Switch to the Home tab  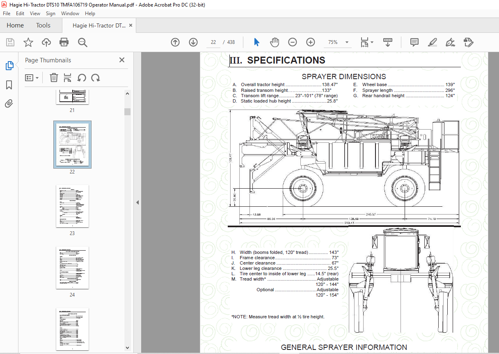pos(15,25)
